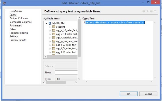Open the Computed Columns page
Viewport: 162px width, 101px height.
pos(21,22)
